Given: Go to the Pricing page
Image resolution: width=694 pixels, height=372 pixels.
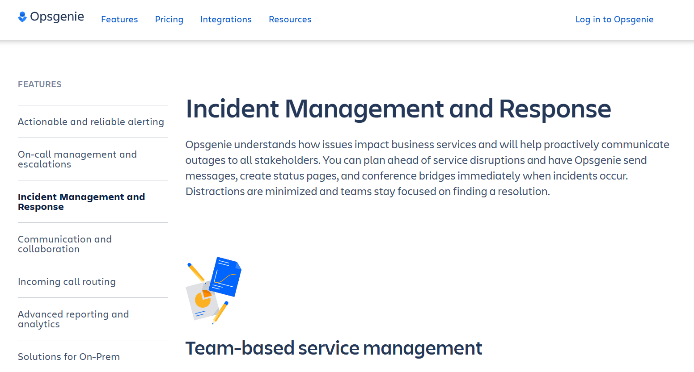Looking at the screenshot, I should point(169,20).
